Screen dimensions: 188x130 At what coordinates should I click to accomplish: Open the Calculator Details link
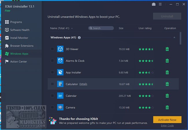click(x=83, y=84)
